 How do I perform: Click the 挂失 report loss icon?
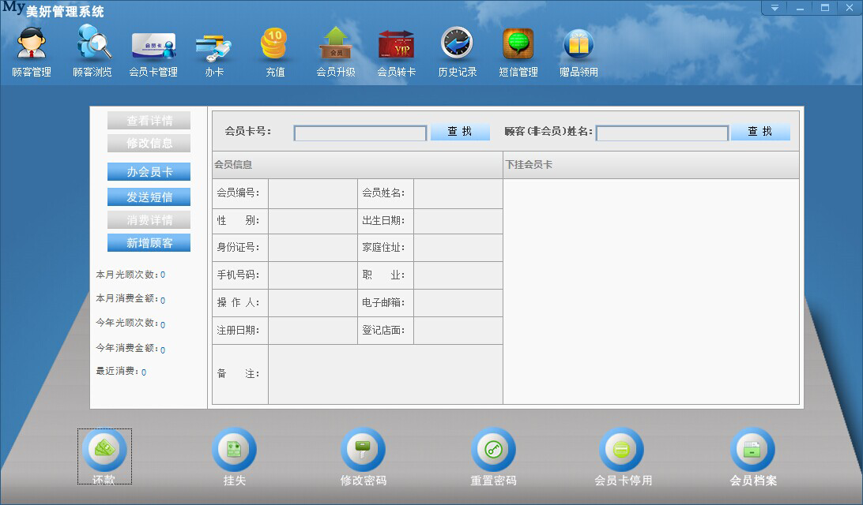(x=235, y=457)
